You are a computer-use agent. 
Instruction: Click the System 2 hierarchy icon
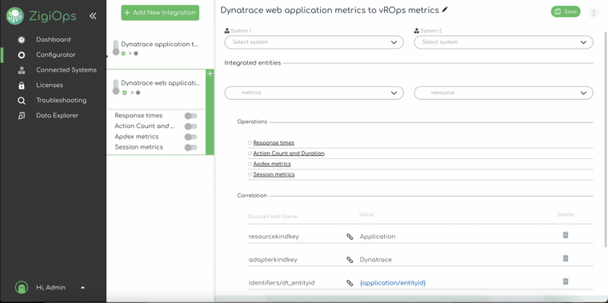pyautogui.click(x=417, y=31)
